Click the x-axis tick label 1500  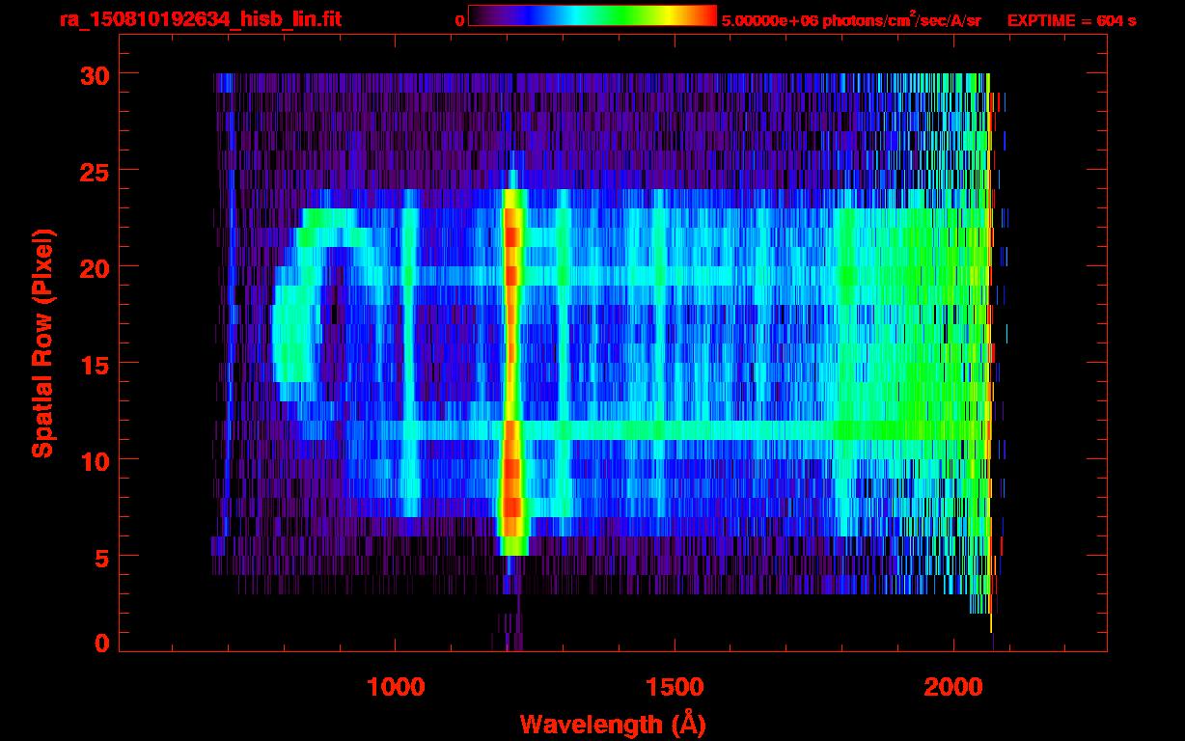[x=675, y=687]
